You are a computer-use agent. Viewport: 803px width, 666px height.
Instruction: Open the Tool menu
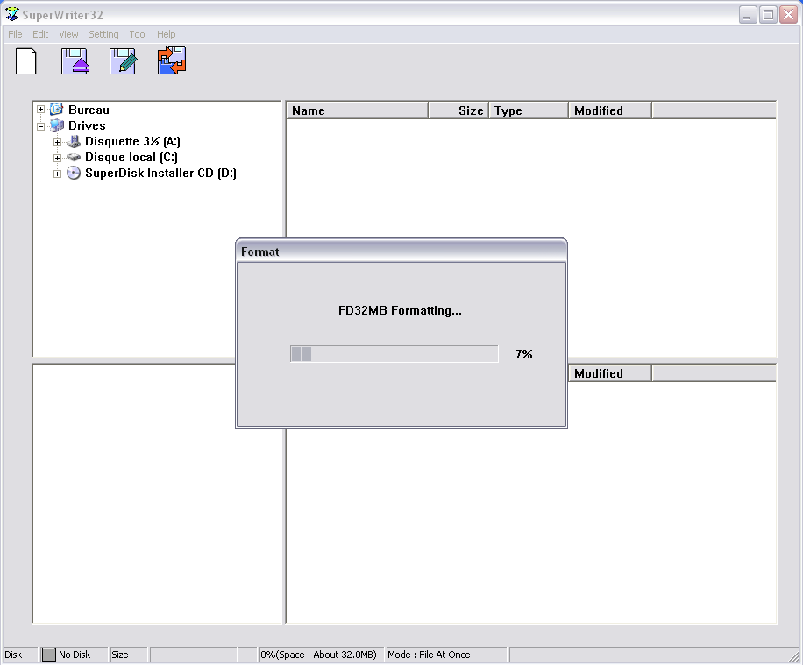point(139,34)
